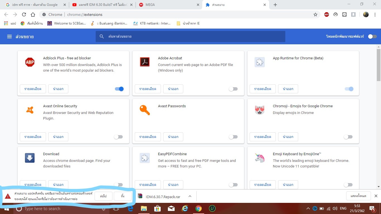Turn on developer mode toggle
The image size is (381, 214).
[x=372, y=37]
